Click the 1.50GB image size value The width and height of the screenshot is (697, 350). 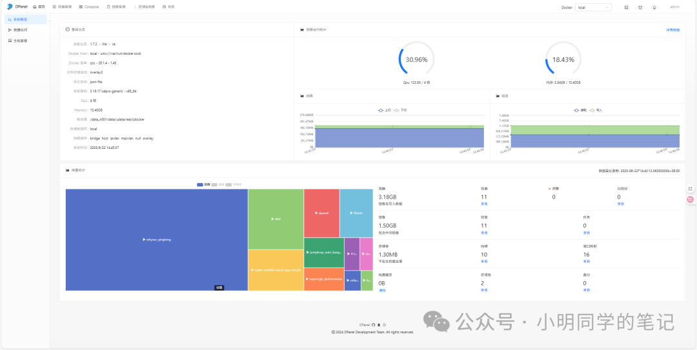(x=388, y=225)
